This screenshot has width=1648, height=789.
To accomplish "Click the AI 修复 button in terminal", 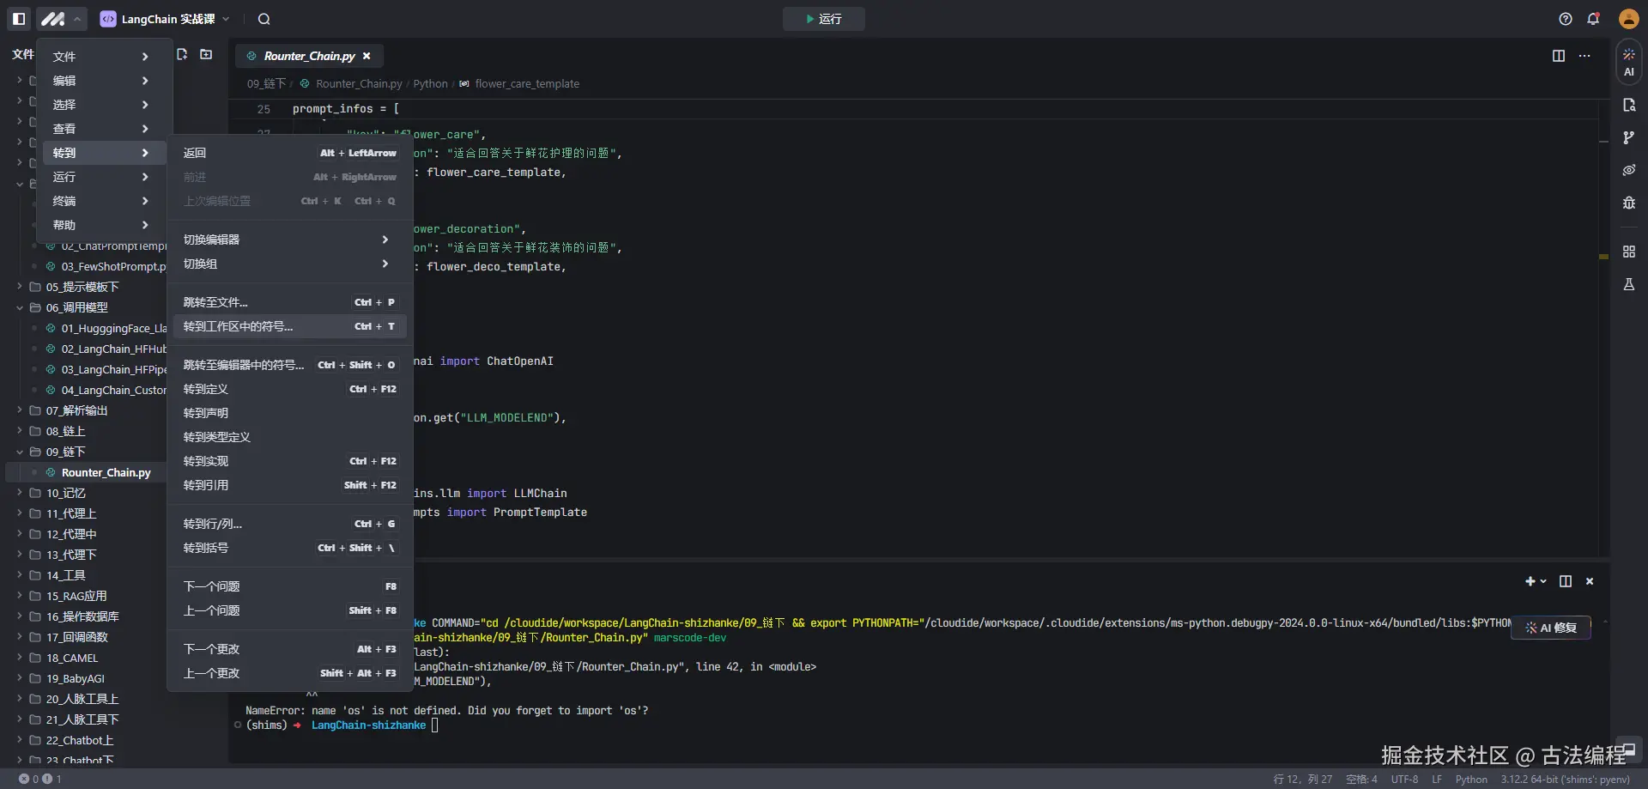I will click(x=1550, y=628).
